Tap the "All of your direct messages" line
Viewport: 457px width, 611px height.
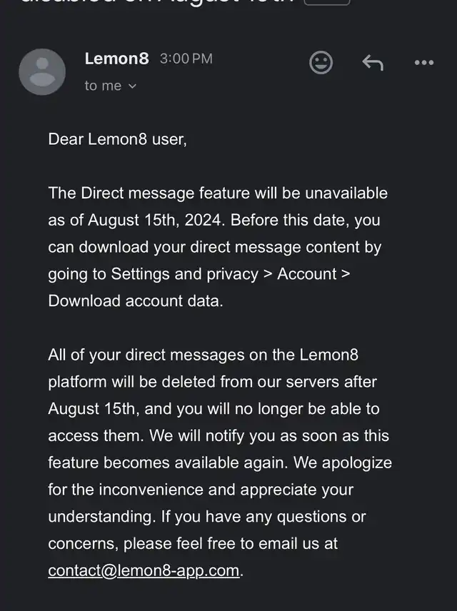(204, 355)
